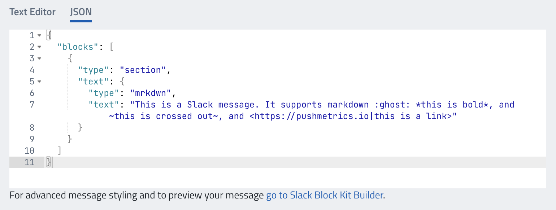Viewport: 556px width, 210px height.
Task: Open the Slack Block Kit Builder link
Action: click(325, 196)
